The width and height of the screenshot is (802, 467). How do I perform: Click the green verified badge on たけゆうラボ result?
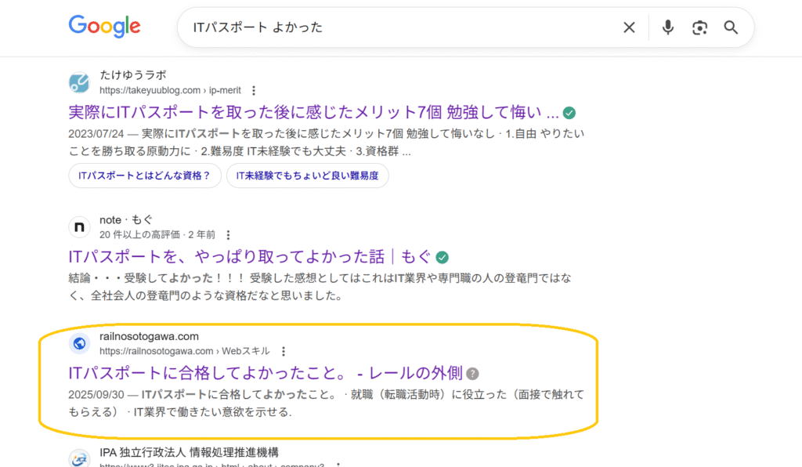coord(570,112)
